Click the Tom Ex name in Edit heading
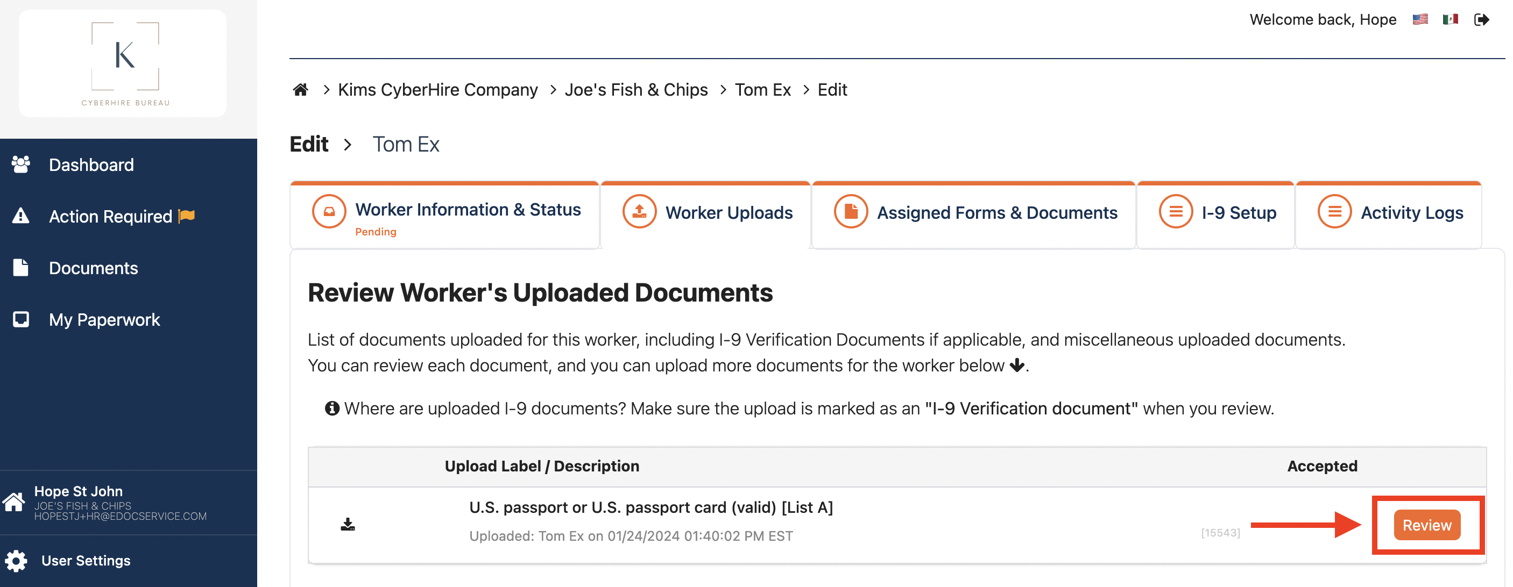This screenshot has height=587, width=1513. pos(406,145)
